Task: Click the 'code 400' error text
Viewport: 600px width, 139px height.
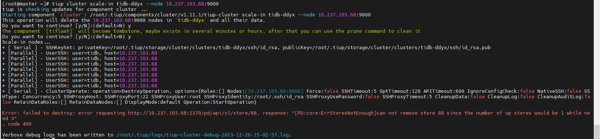Action: coord(20,124)
